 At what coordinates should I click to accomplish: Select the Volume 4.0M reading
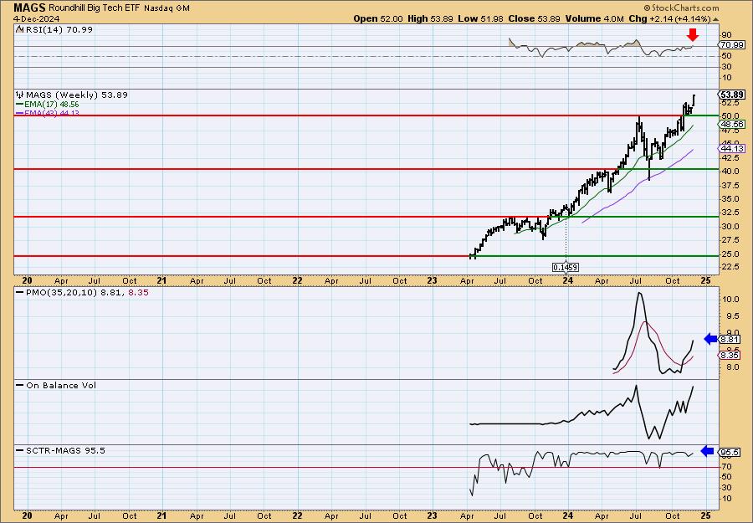(x=595, y=18)
